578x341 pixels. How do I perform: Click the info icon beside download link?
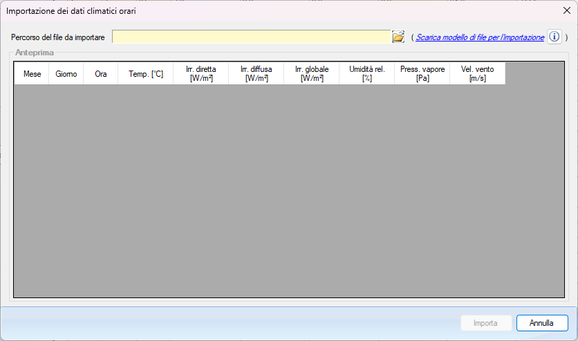pos(554,37)
